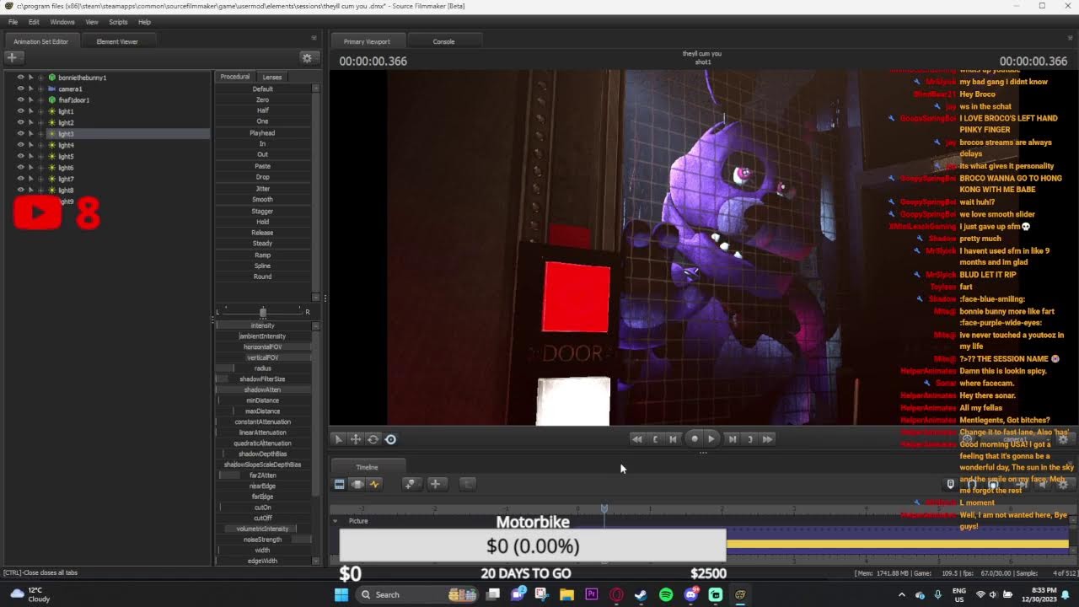The height and width of the screenshot is (607, 1079).
Task: Click the intensity control slider
Action: tap(262, 325)
